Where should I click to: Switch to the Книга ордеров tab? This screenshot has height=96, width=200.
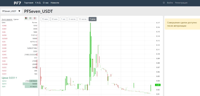7,19
